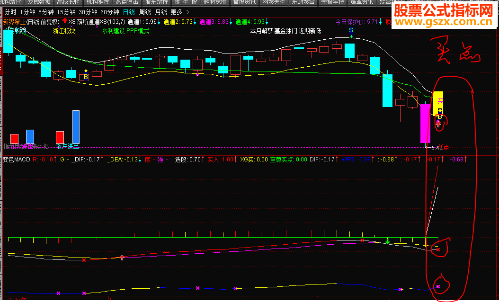Click the 新界泵业 stock name
The width and height of the screenshot is (499, 302).
pos(14,22)
